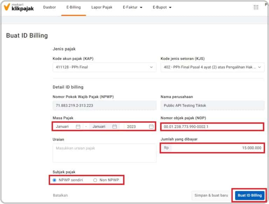Switch to the Lapor Pajak tab
This screenshot has width=269, height=204.
click(102, 7)
